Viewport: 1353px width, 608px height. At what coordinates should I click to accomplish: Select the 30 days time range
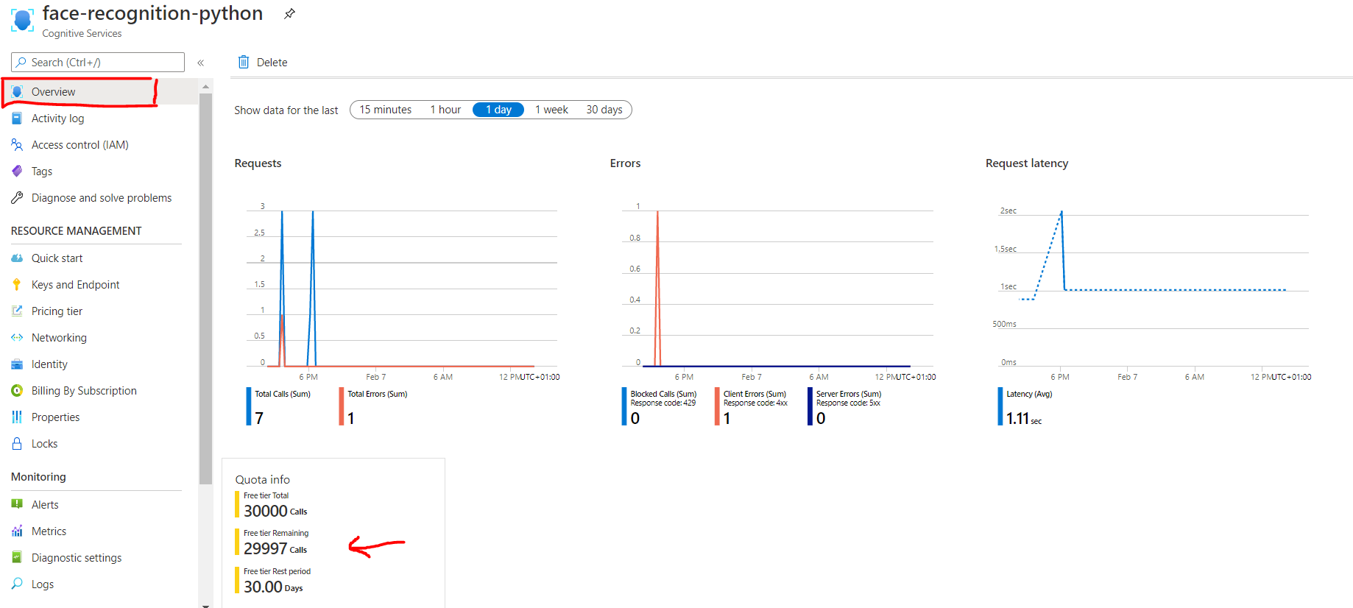(x=604, y=110)
